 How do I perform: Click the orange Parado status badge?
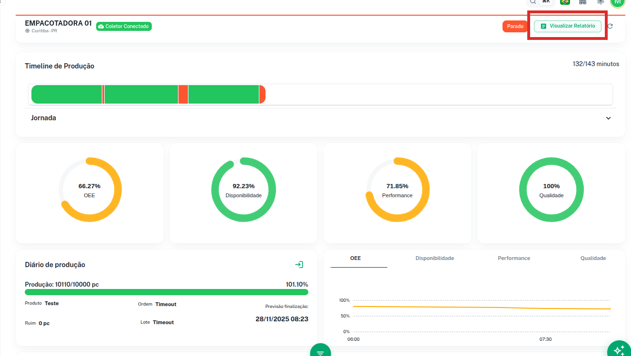[x=515, y=27]
